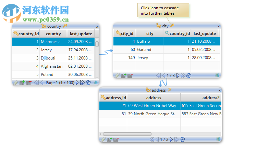Sort by city column header
The height and width of the screenshot is (145, 256).
[x=150, y=34]
